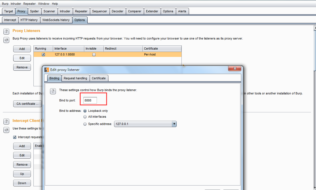Click Burp logo icon in dialog title bar

47,70
